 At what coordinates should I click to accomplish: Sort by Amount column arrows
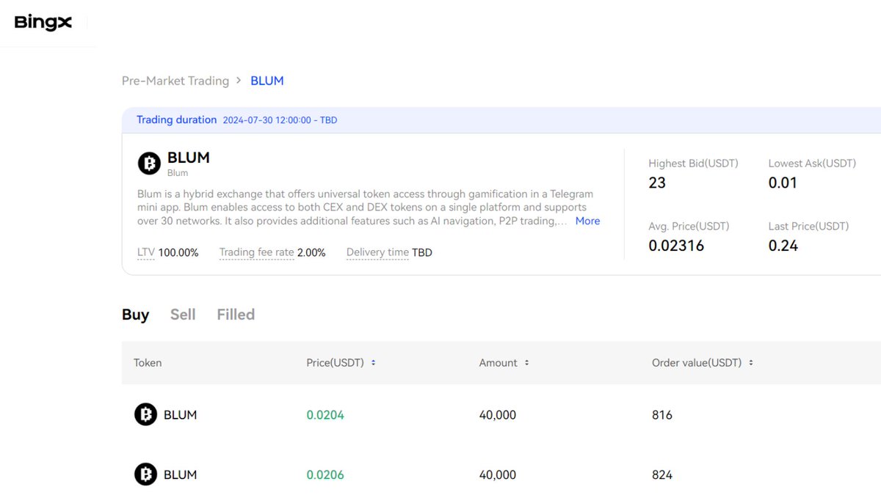(x=526, y=363)
